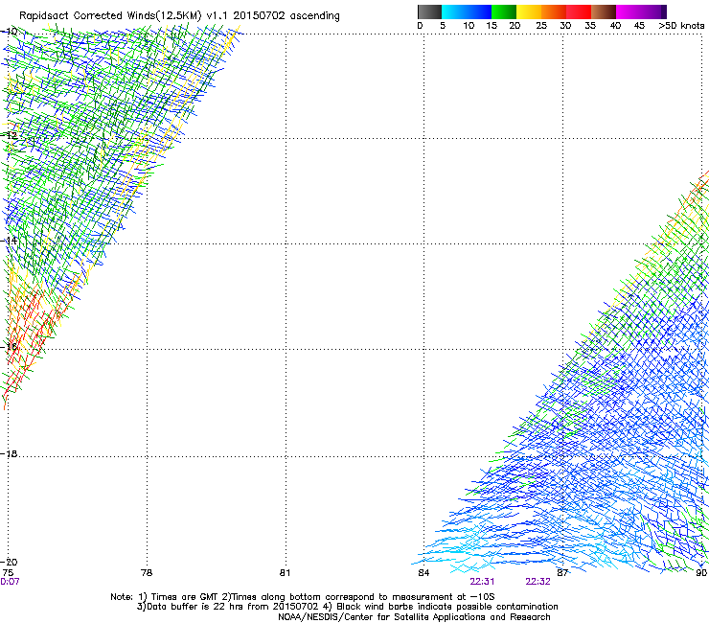Click the '5' label under the color bar
This screenshot has height=623, width=709.
tap(443, 25)
